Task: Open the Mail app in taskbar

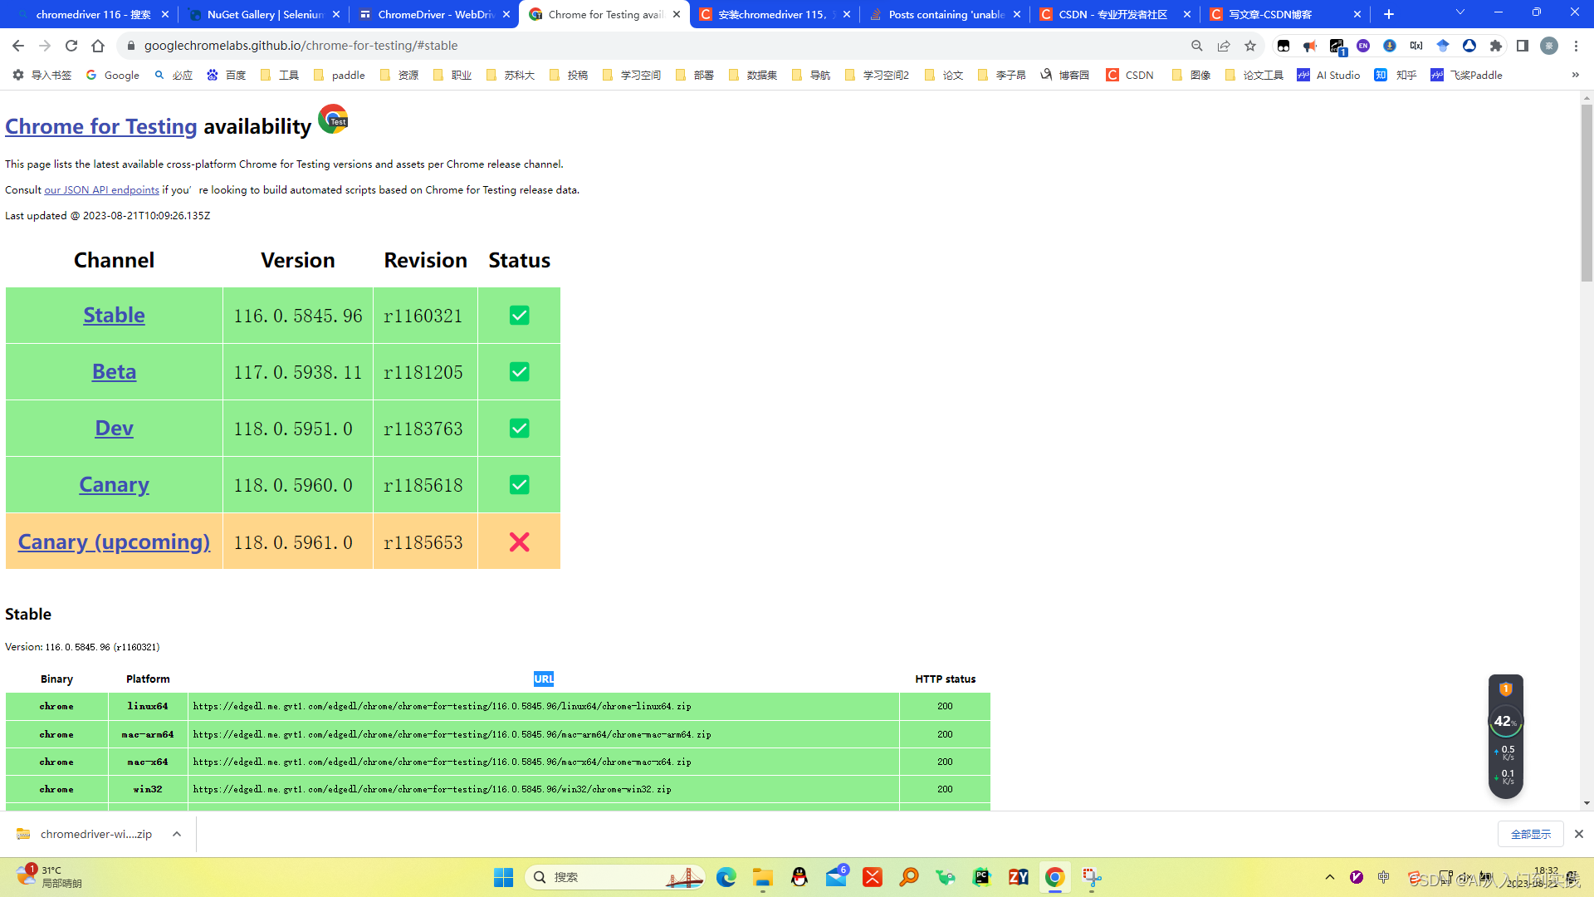Action: click(x=836, y=877)
